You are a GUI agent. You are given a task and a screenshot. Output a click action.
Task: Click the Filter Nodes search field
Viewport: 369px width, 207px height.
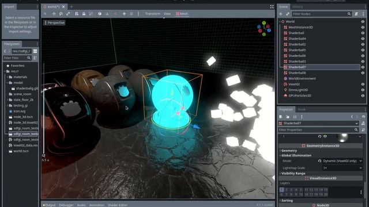pos(322,14)
